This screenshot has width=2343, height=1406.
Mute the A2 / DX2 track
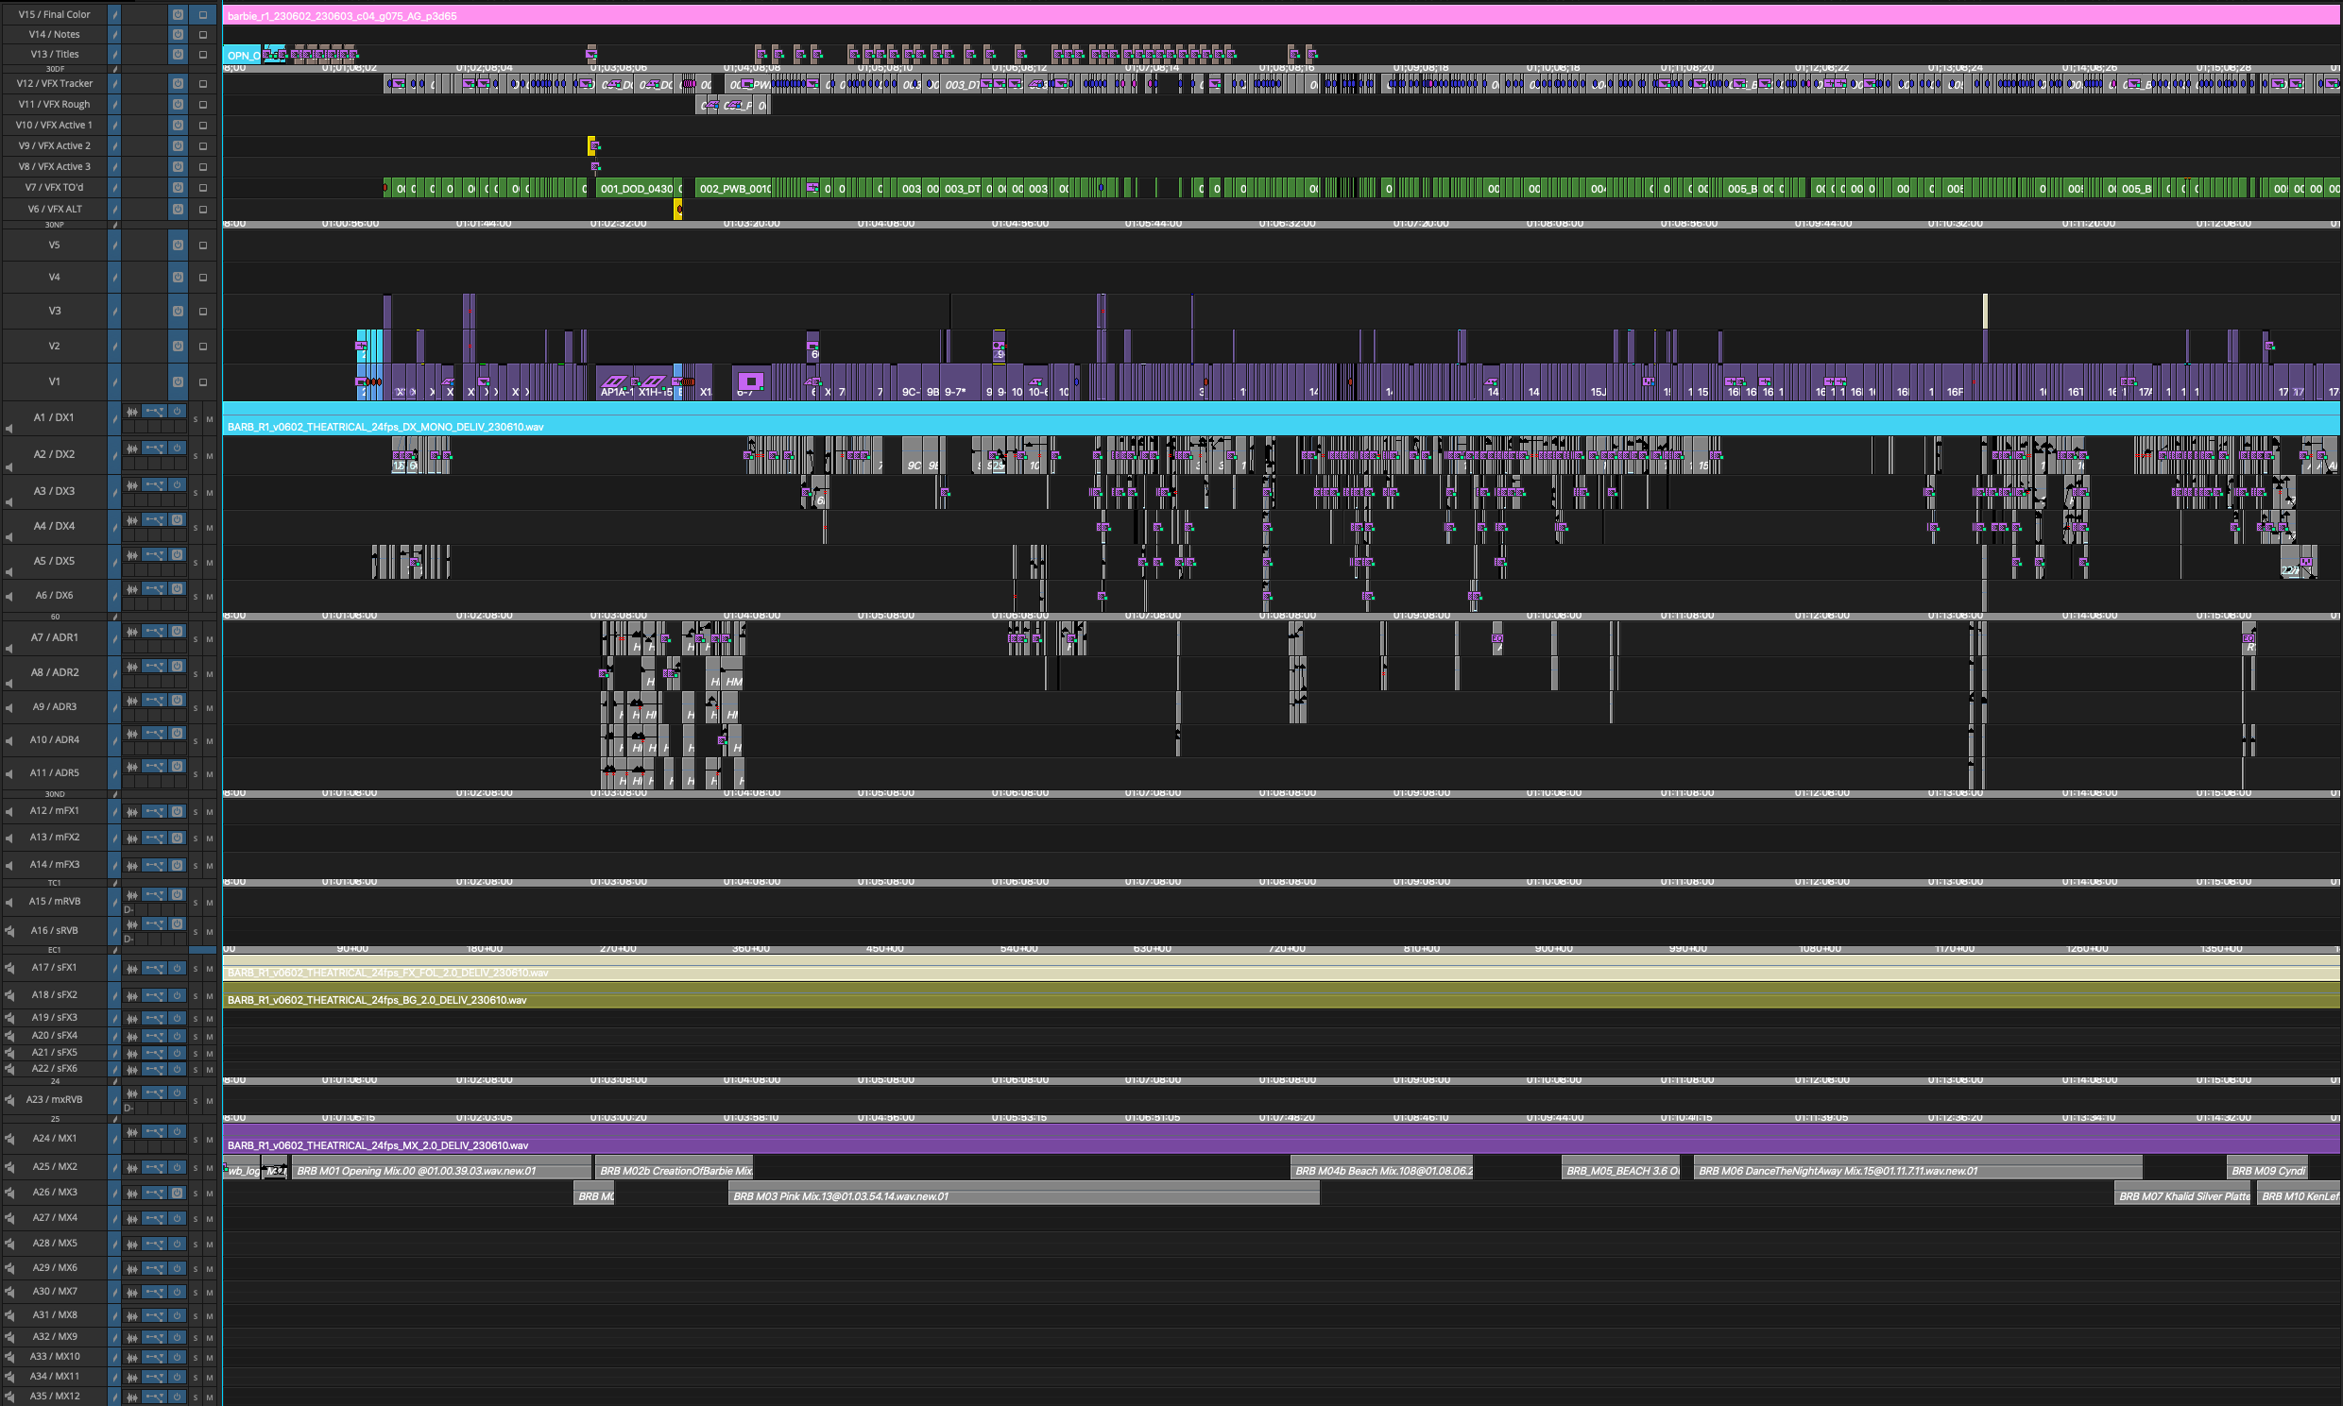(x=210, y=456)
